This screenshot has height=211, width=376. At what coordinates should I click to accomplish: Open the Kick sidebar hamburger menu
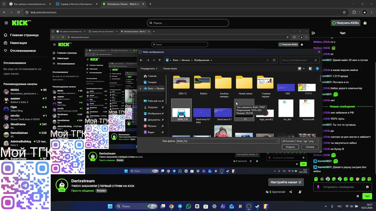click(6, 23)
